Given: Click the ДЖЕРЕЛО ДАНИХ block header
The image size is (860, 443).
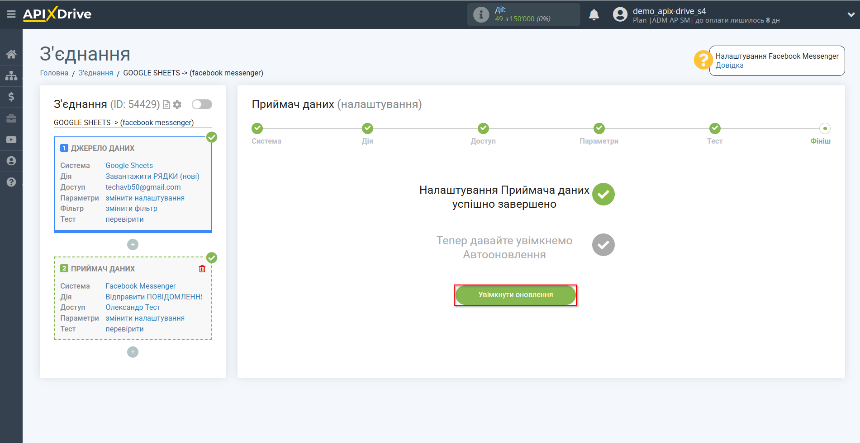Looking at the screenshot, I should coord(103,149).
